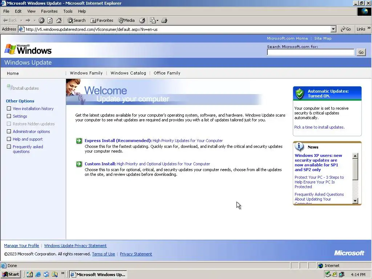
Task: Go to the Windows Catalog tab
Action: (x=128, y=73)
